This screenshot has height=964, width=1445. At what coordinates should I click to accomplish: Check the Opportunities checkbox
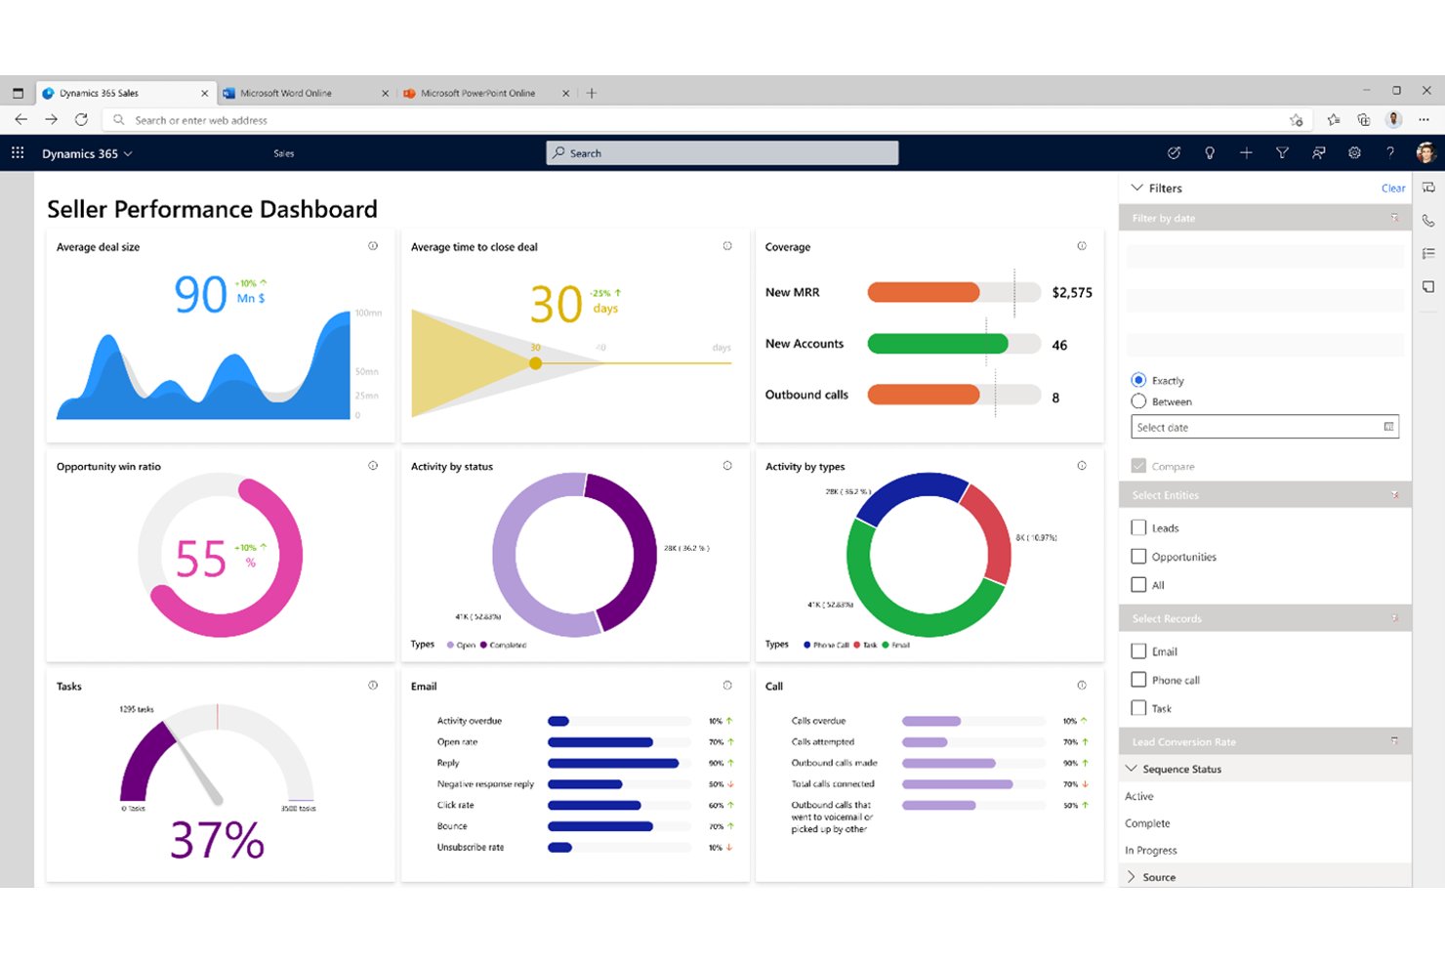(1138, 557)
